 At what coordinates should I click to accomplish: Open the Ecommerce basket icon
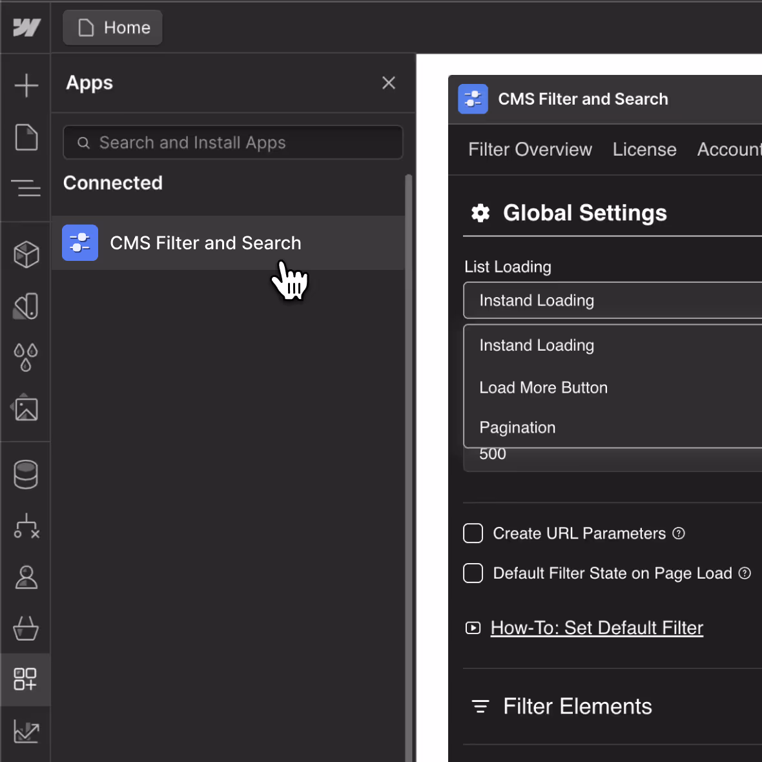pyautogui.click(x=26, y=628)
